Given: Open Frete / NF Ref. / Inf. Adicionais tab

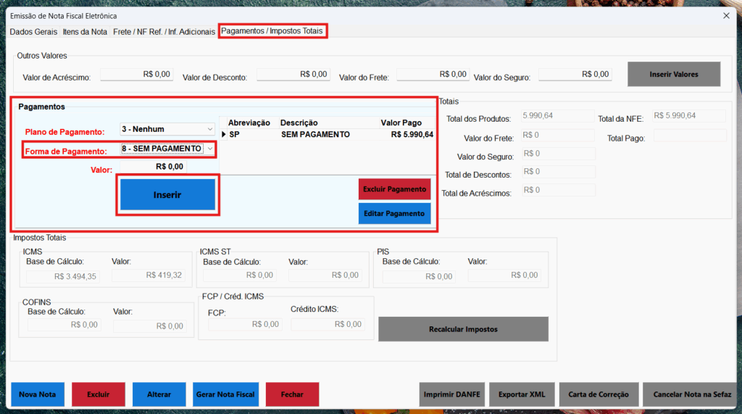Looking at the screenshot, I should (x=164, y=32).
